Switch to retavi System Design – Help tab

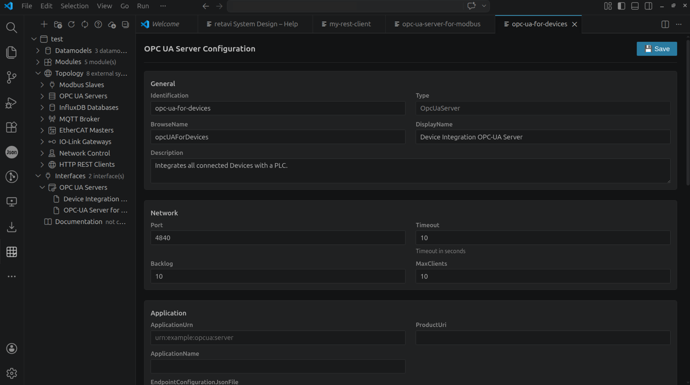[255, 24]
